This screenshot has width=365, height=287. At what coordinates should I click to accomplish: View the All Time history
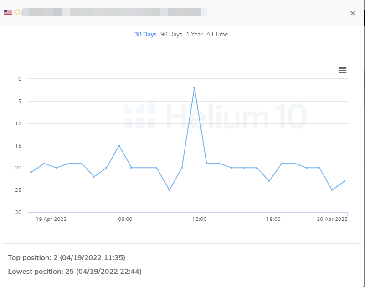217,35
